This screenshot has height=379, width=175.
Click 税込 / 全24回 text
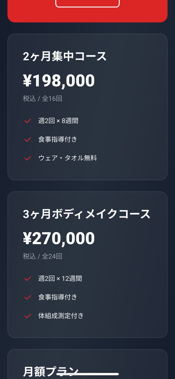pyautogui.click(x=43, y=256)
